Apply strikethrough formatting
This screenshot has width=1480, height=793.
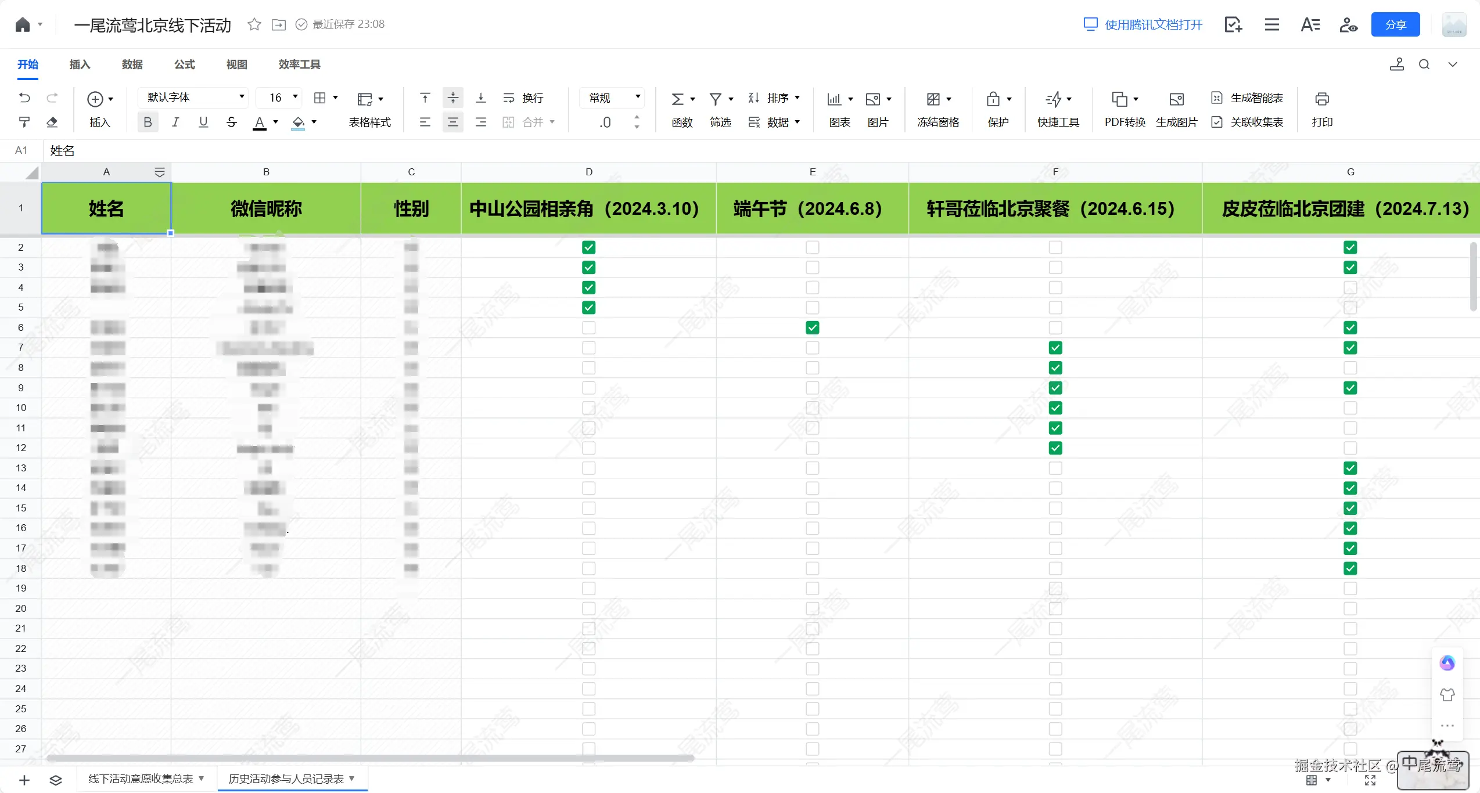pos(231,122)
